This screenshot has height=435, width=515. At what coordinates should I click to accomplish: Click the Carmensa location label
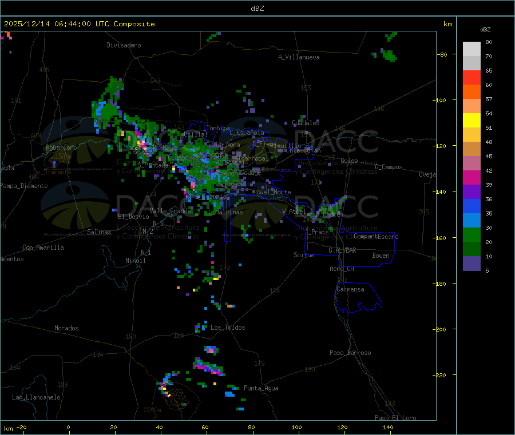point(350,289)
